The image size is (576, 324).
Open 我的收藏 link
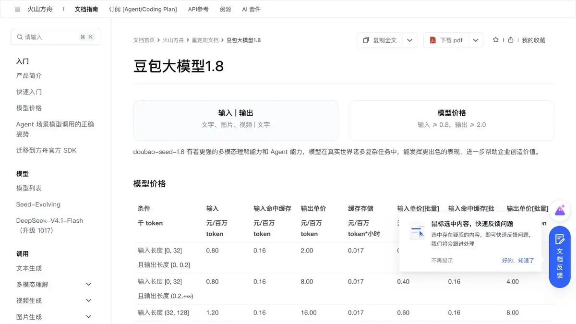(x=534, y=40)
